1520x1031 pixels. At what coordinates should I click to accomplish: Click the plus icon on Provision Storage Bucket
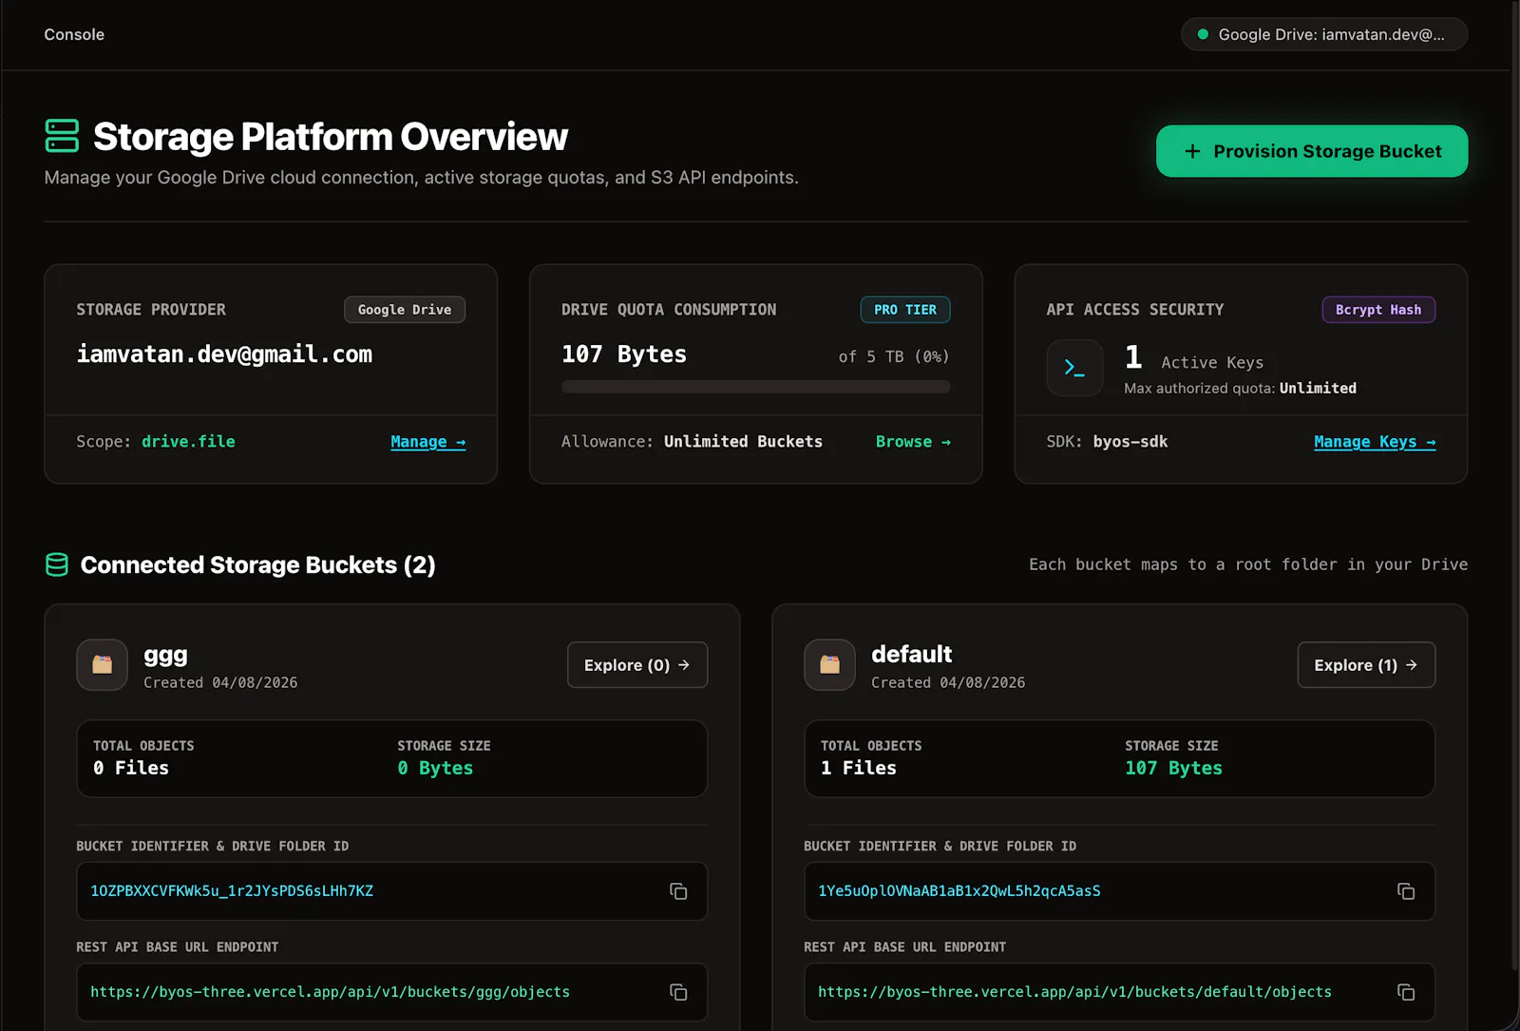pos(1192,151)
